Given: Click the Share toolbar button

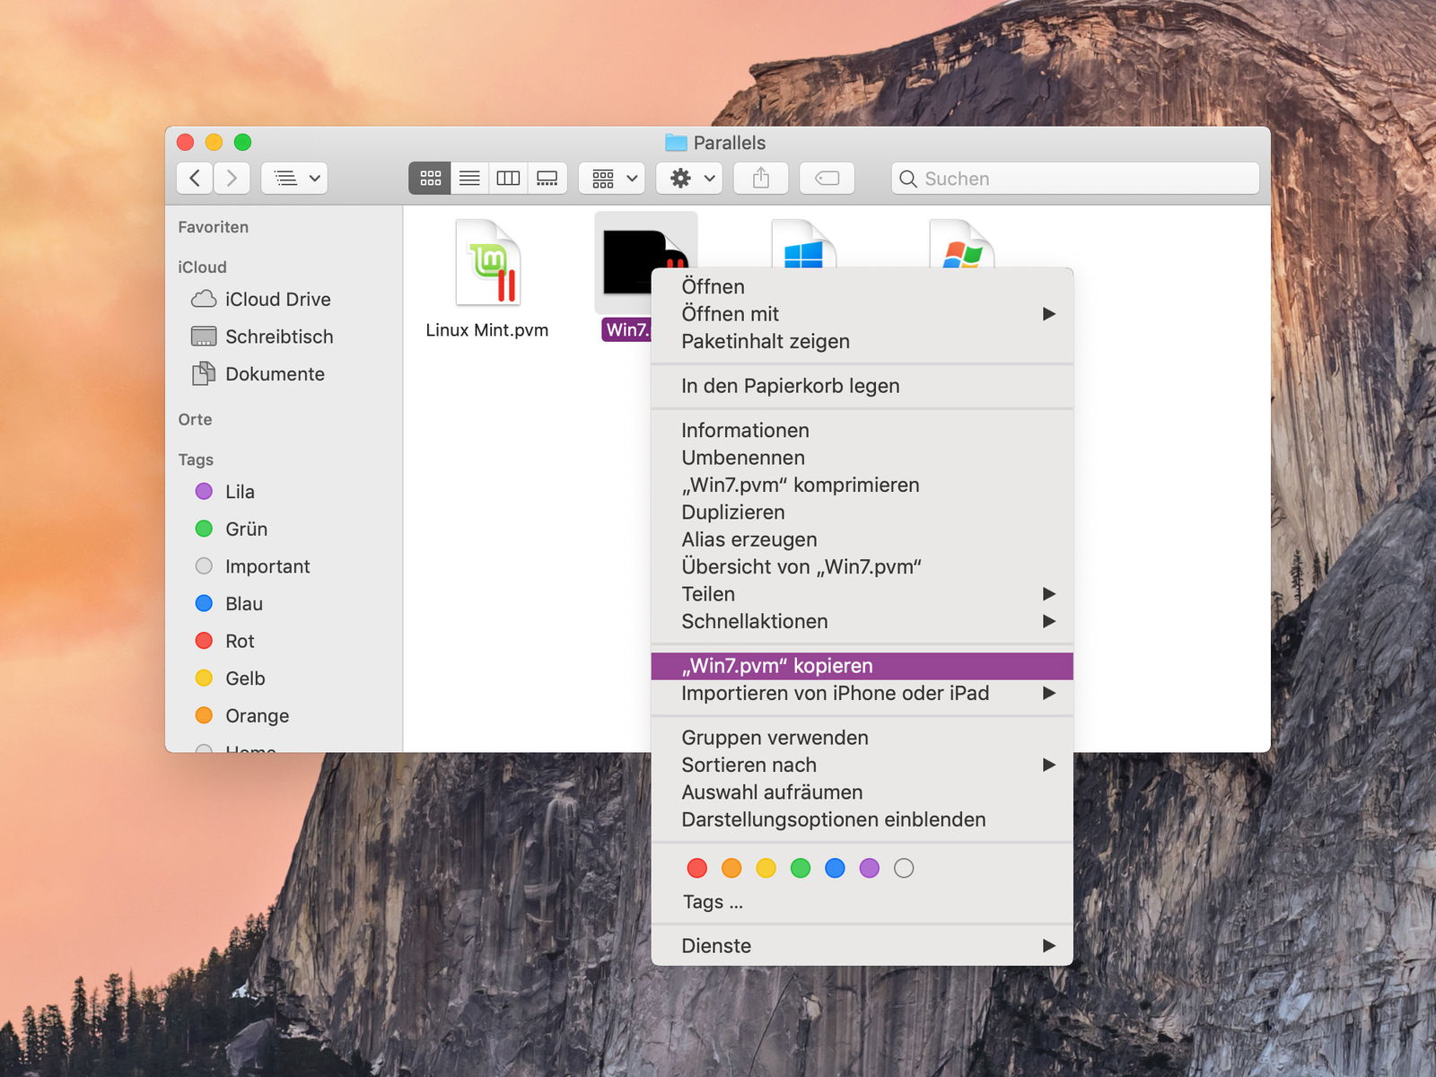Looking at the screenshot, I should pos(761,178).
